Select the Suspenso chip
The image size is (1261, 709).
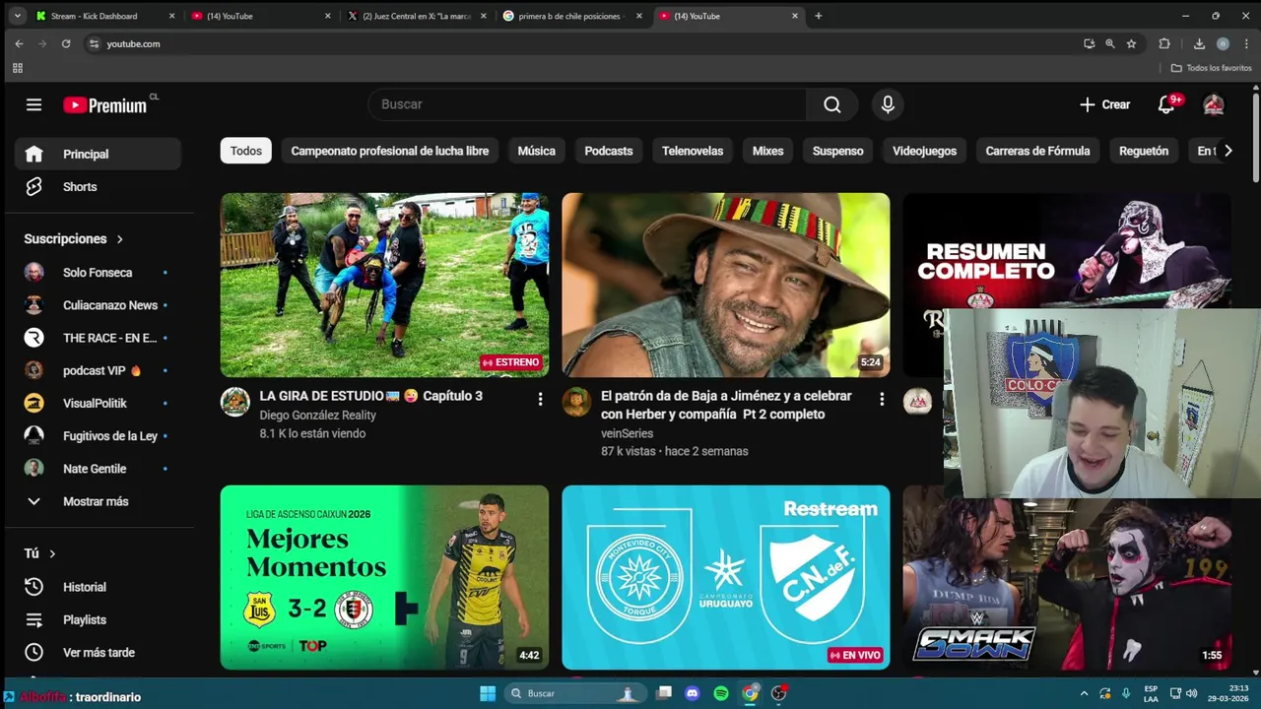[838, 151]
